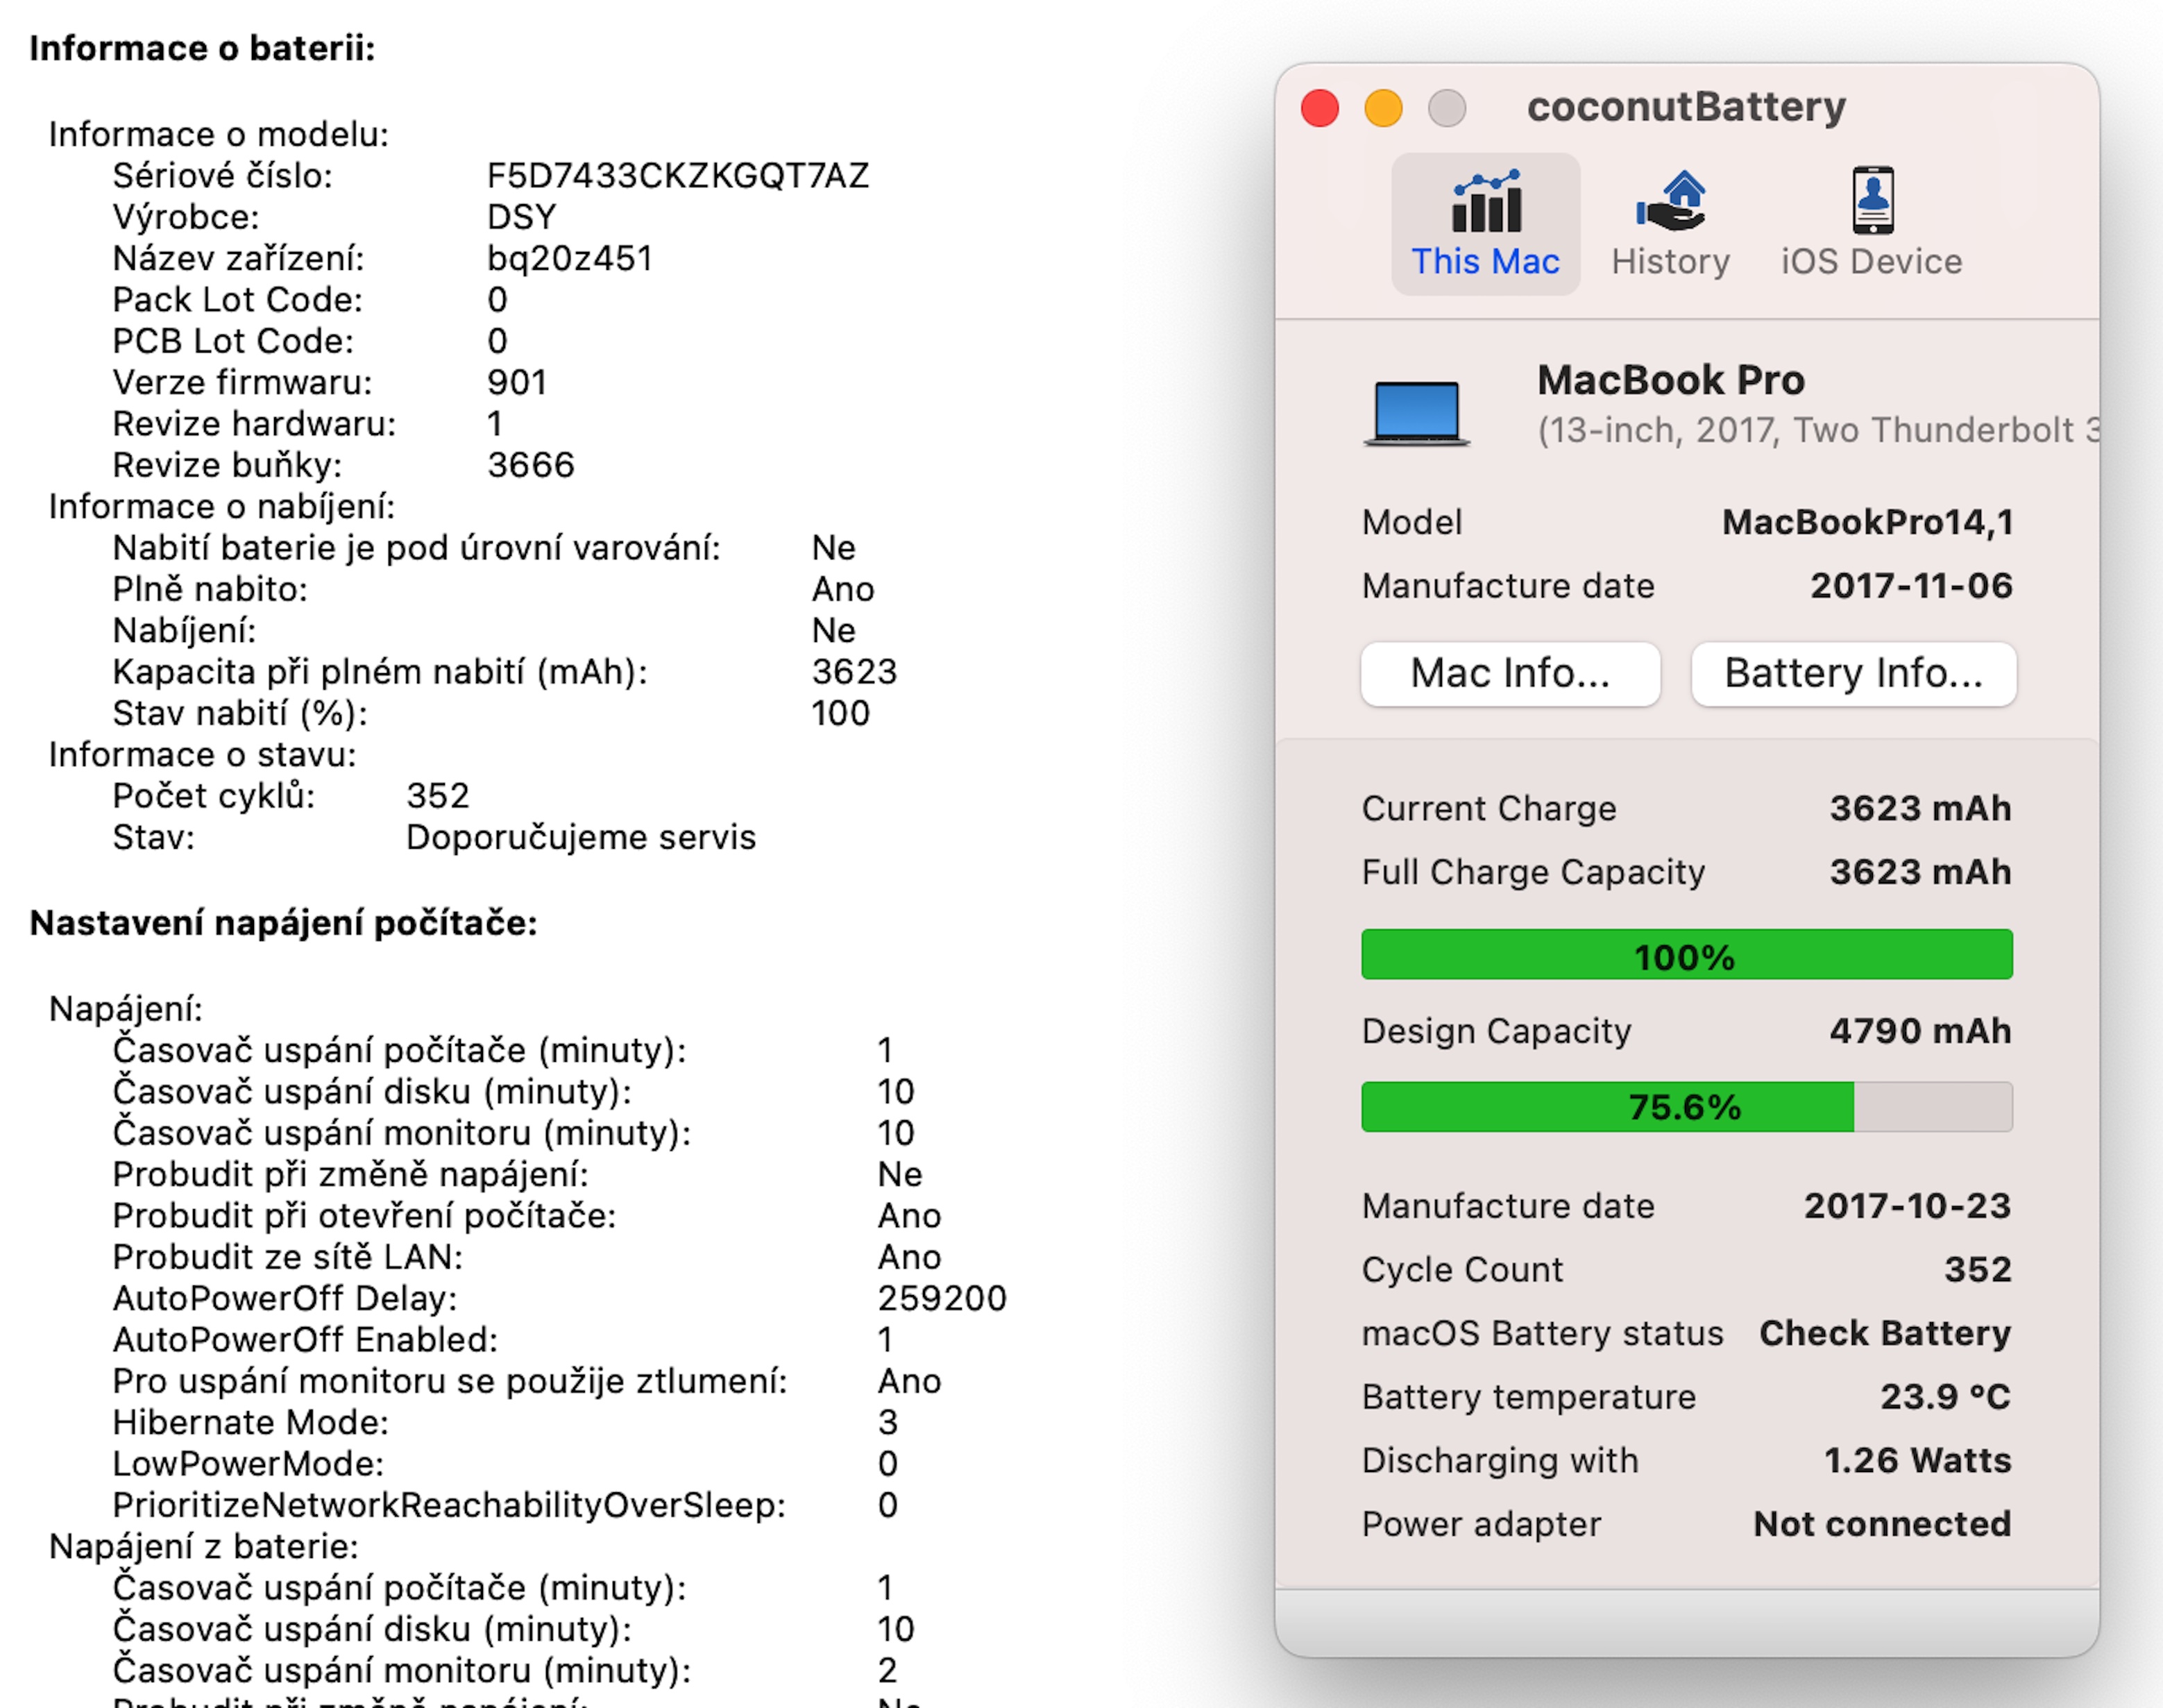Click the Cycle Count value 352
2163x1708 pixels.
click(1977, 1270)
